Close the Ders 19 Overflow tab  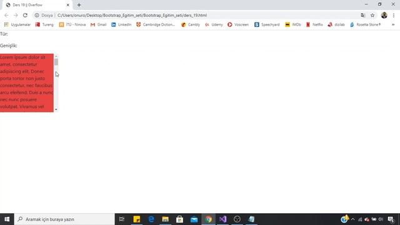pos(68,5)
